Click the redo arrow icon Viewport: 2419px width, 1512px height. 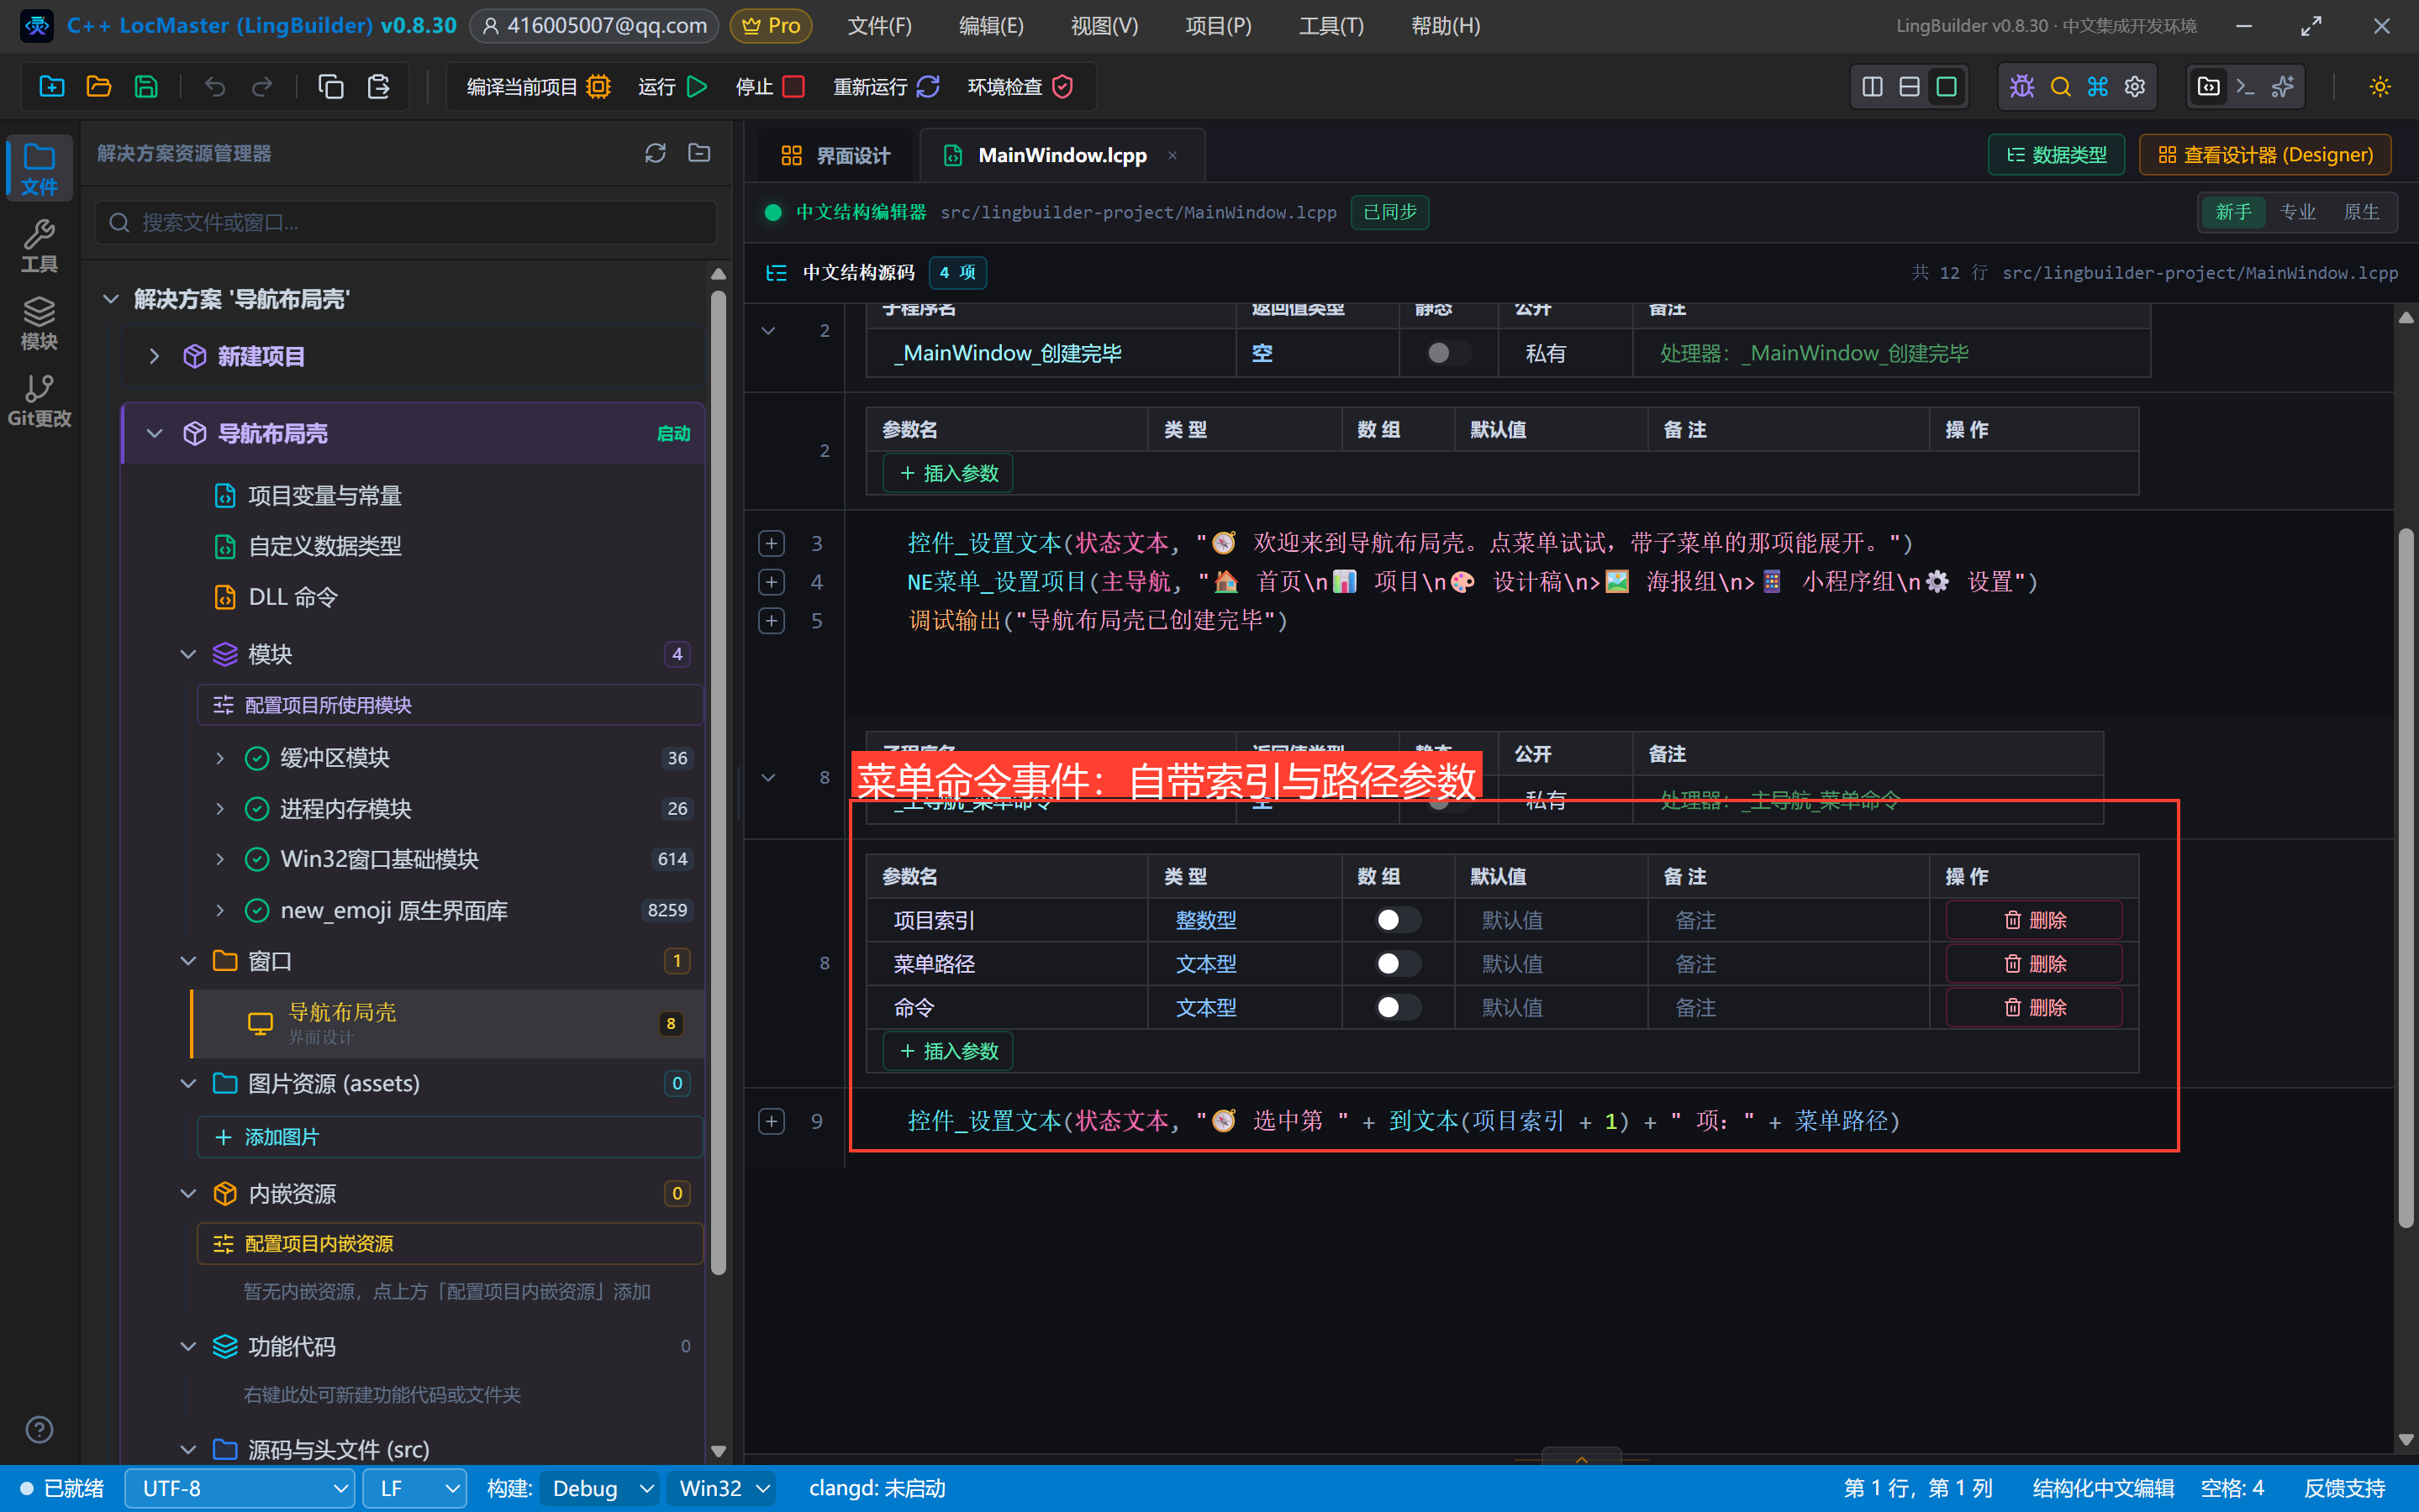pos(262,87)
